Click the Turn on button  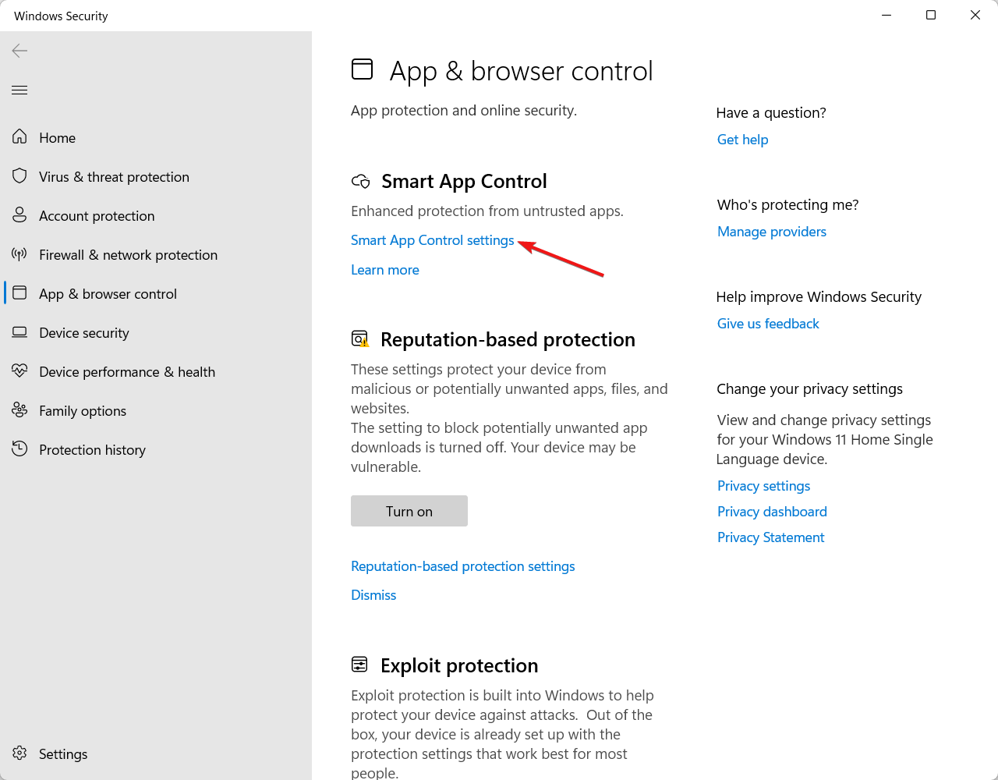coord(409,511)
